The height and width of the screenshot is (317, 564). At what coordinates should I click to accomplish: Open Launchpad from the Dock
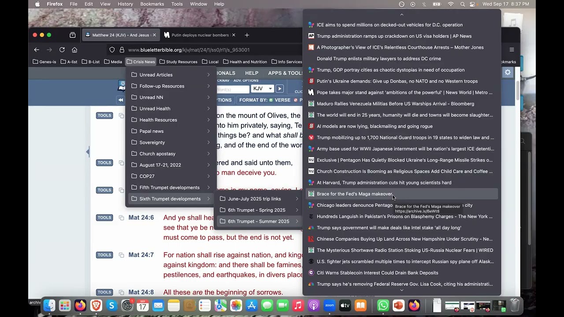65,305
